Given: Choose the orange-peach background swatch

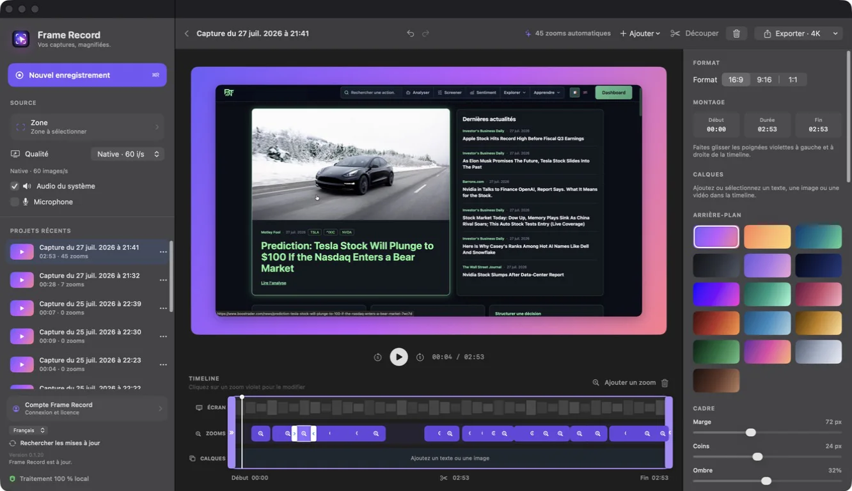Looking at the screenshot, I should point(768,237).
